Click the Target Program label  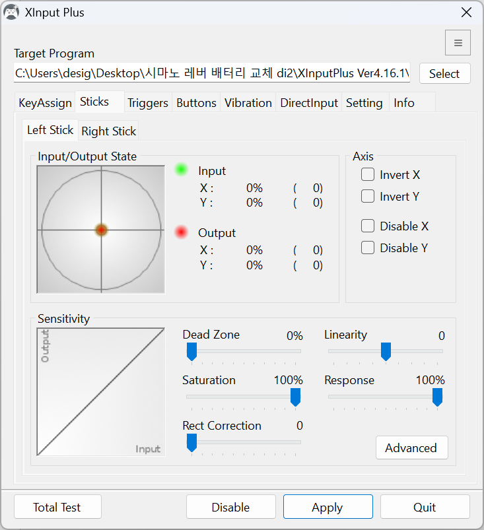click(x=54, y=53)
